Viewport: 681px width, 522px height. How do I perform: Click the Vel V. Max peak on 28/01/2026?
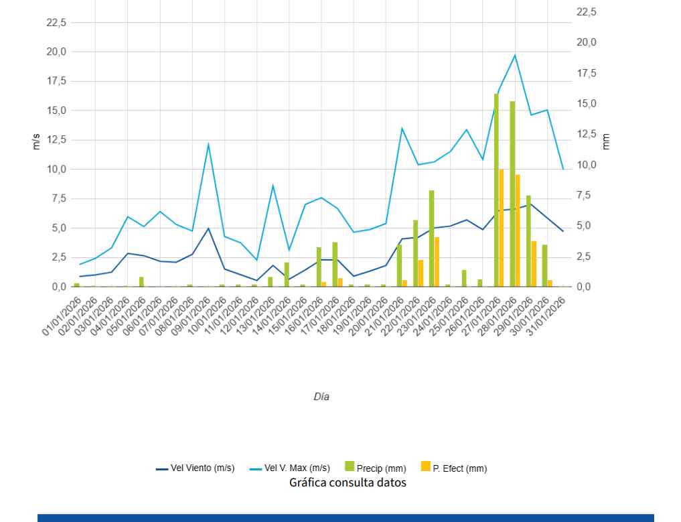click(515, 55)
